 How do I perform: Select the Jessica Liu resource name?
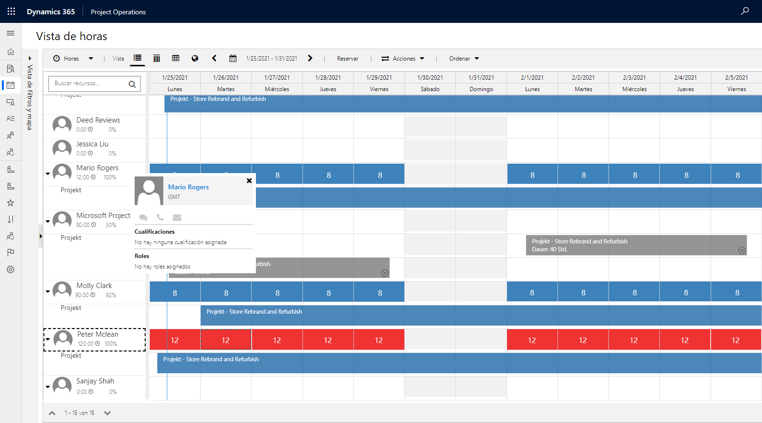(x=92, y=144)
